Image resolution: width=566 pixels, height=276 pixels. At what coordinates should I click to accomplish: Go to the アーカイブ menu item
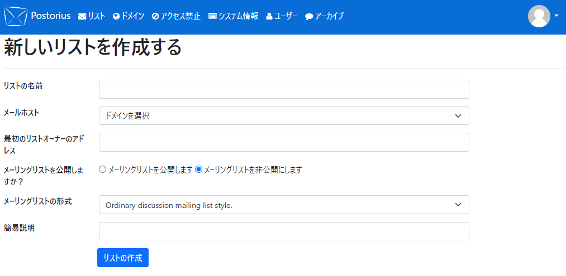tap(329, 16)
